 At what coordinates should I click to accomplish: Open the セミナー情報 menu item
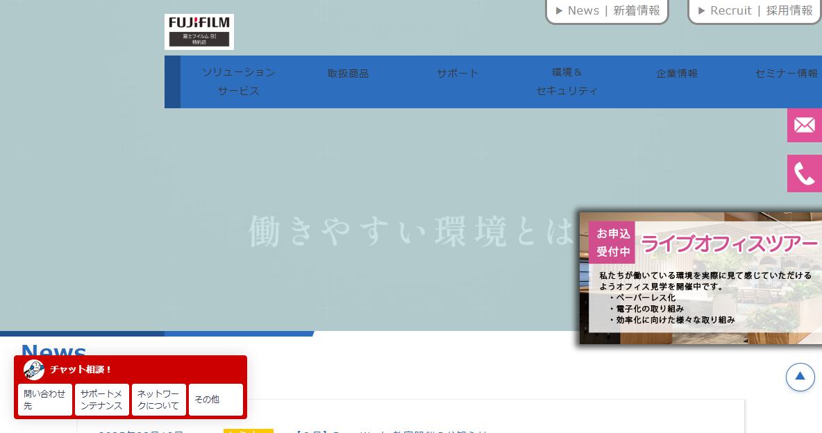(786, 74)
